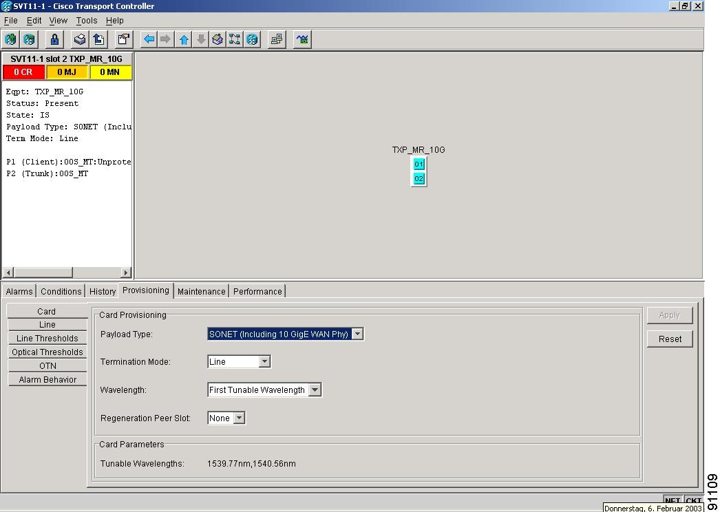Viewport: 720px width, 512px height.
Task: Select port 01 on the card graphic
Action: click(419, 164)
